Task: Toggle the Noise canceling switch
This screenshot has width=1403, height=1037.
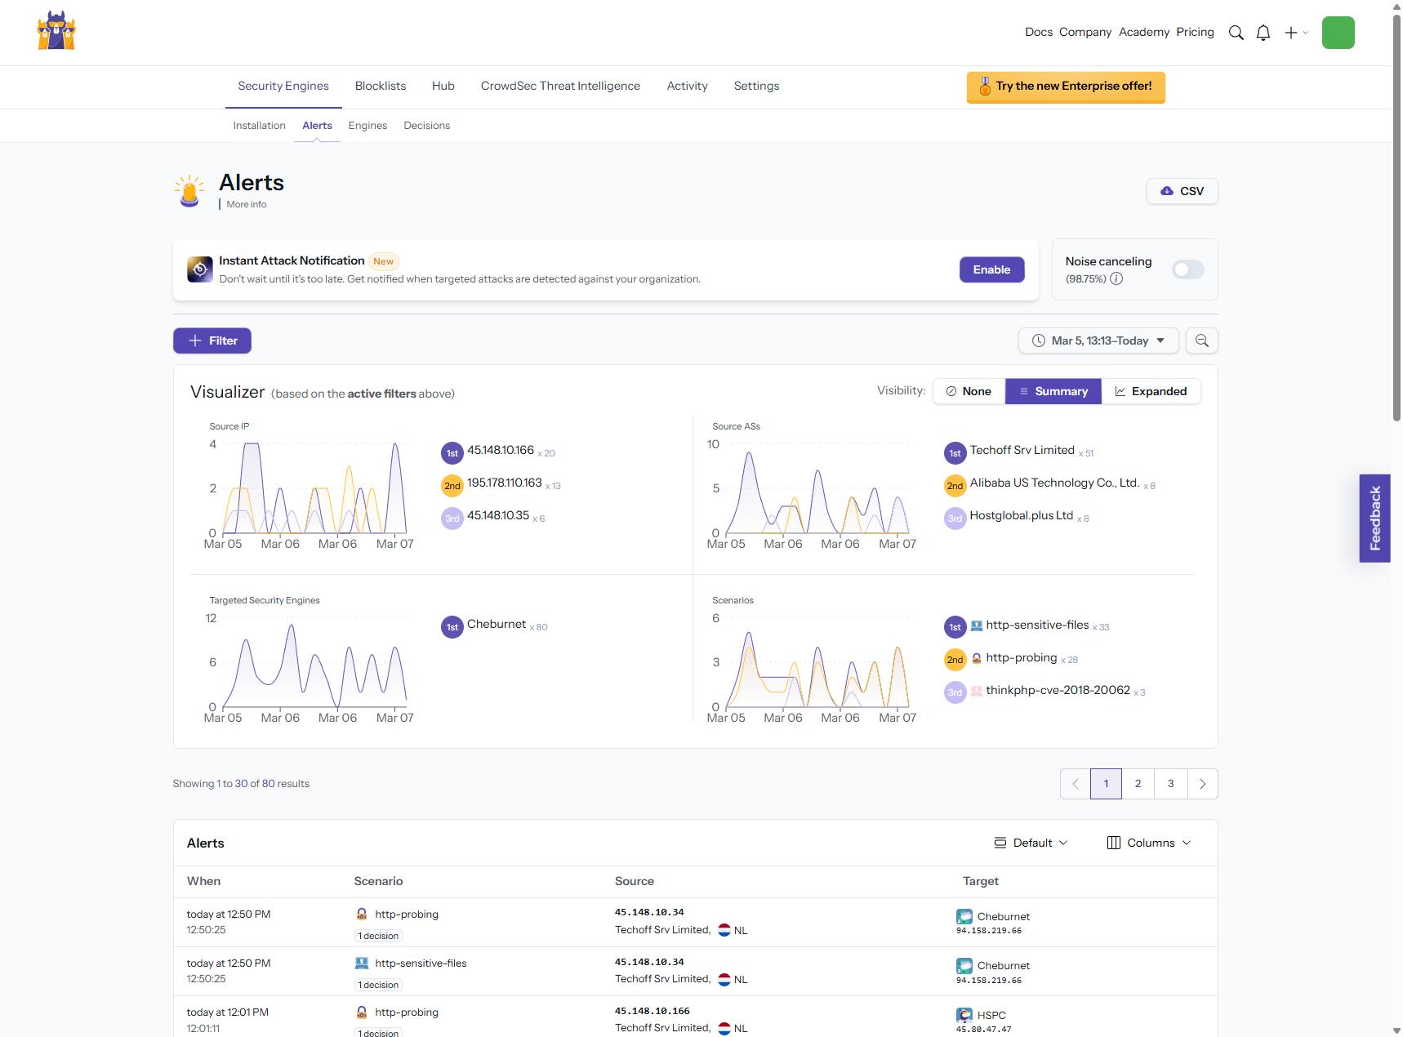Action: coord(1188,269)
